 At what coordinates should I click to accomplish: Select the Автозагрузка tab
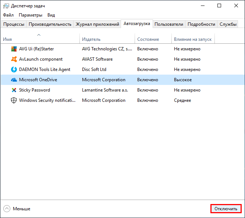[x=137, y=24]
